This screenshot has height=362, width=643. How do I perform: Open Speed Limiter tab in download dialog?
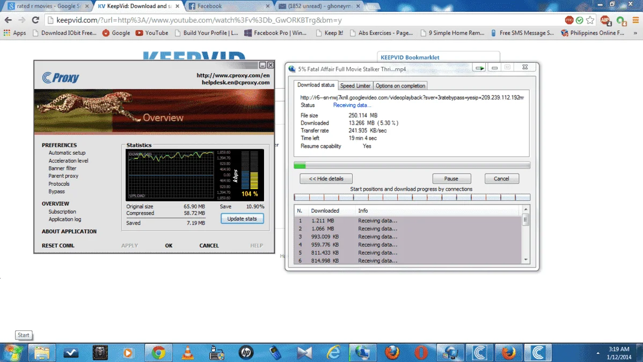(355, 86)
